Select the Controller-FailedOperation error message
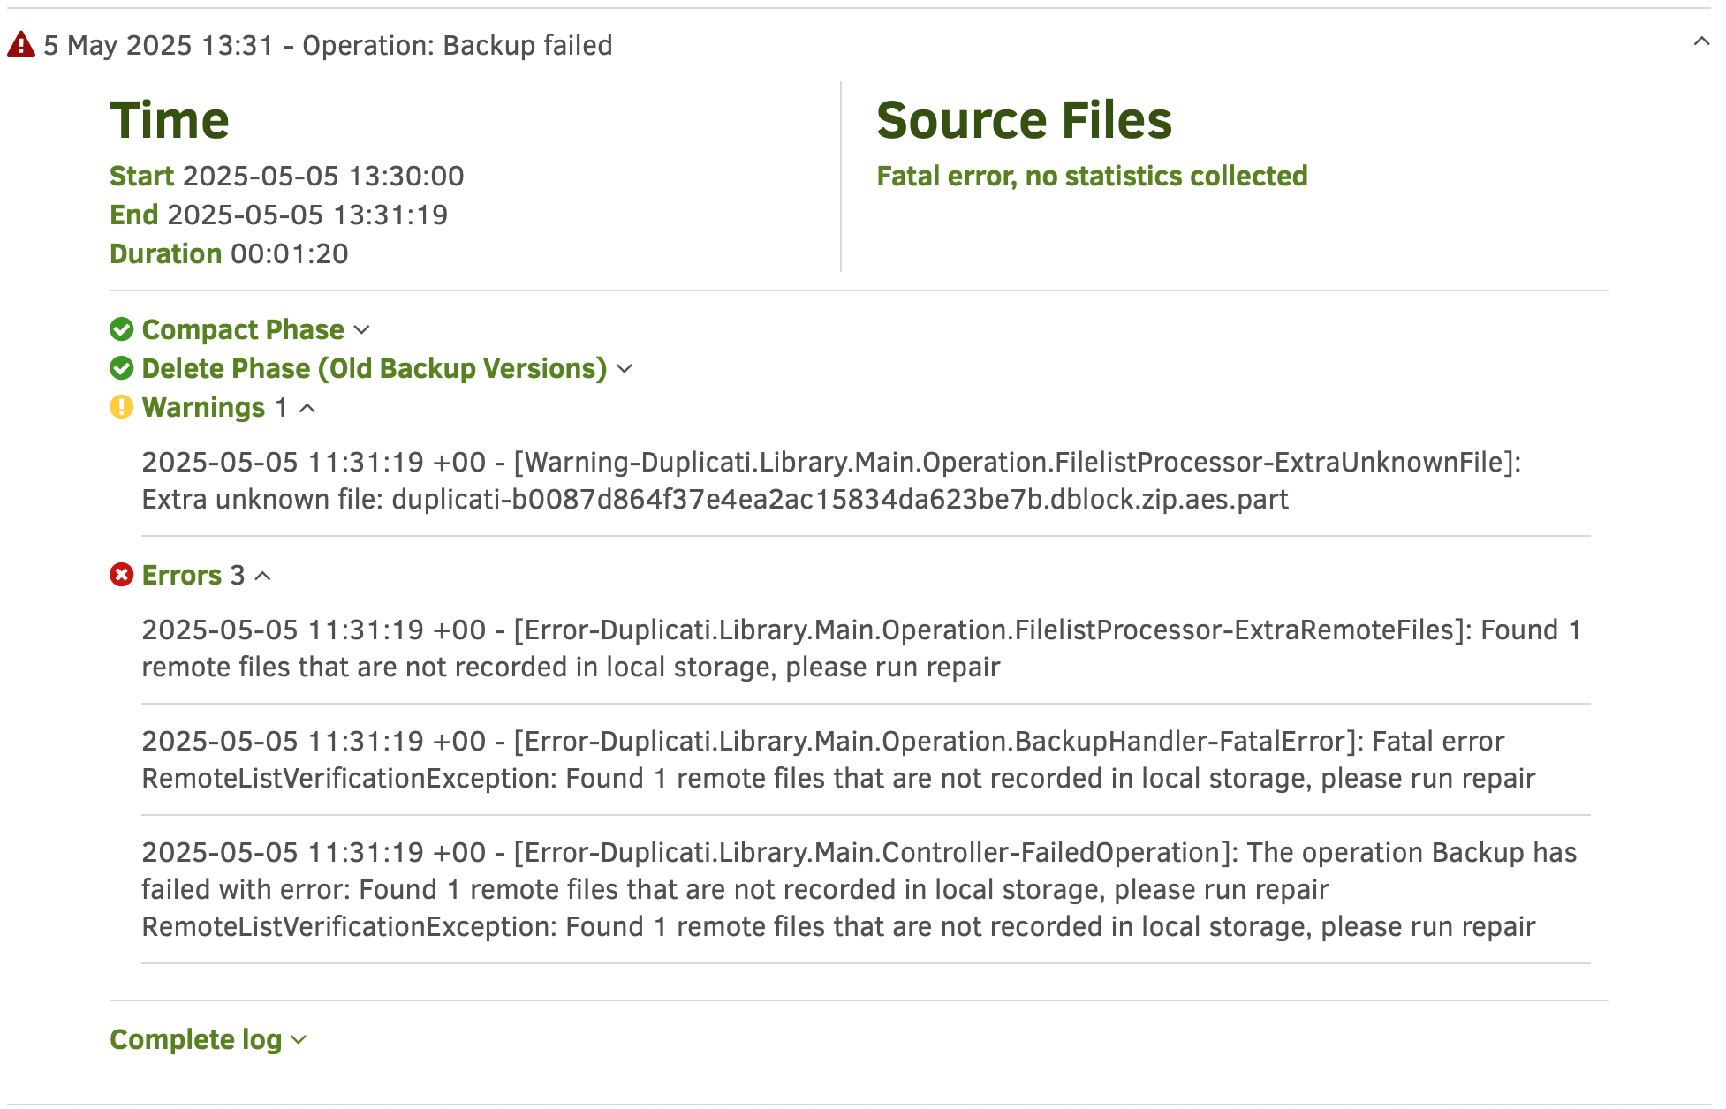 click(x=859, y=889)
